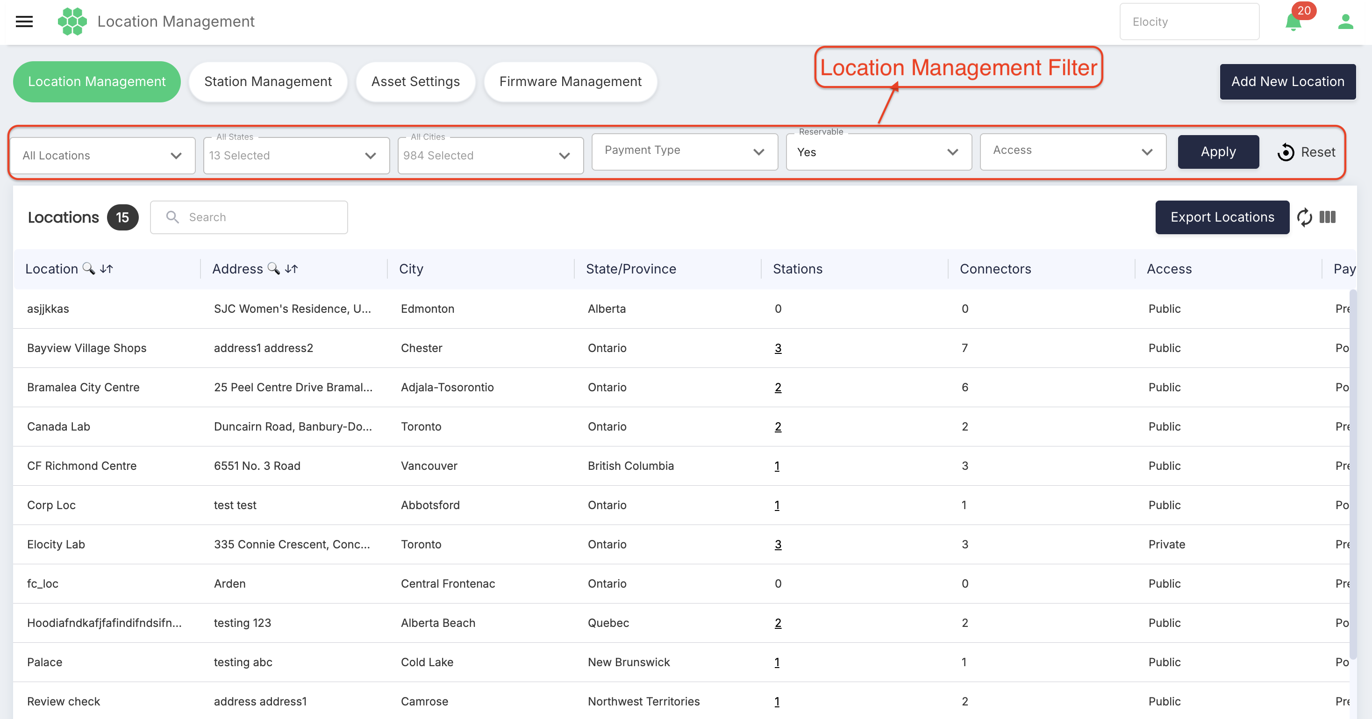Open the All States 13 Selected dropdown

tap(297, 156)
